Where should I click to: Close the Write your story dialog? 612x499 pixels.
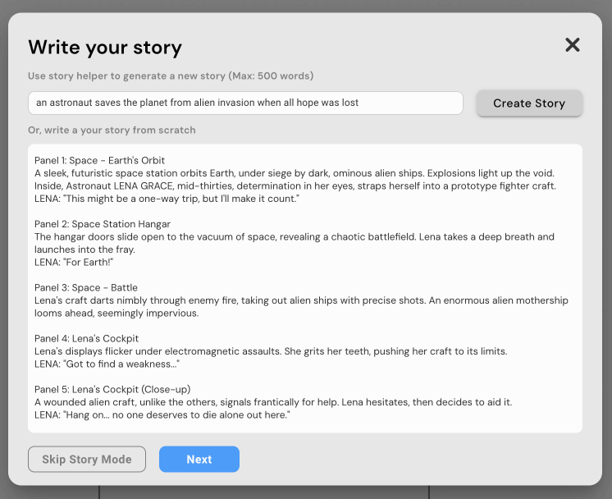[573, 45]
